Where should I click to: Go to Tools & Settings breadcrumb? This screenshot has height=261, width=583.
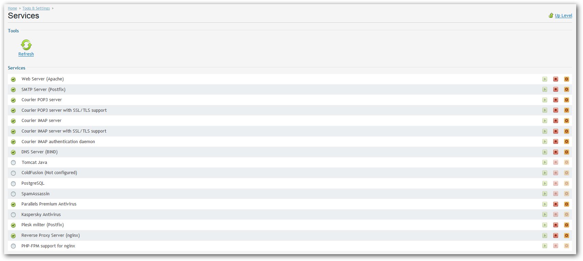[x=36, y=8]
